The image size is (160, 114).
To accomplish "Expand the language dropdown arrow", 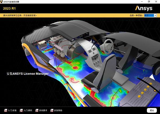I will [155, 16].
